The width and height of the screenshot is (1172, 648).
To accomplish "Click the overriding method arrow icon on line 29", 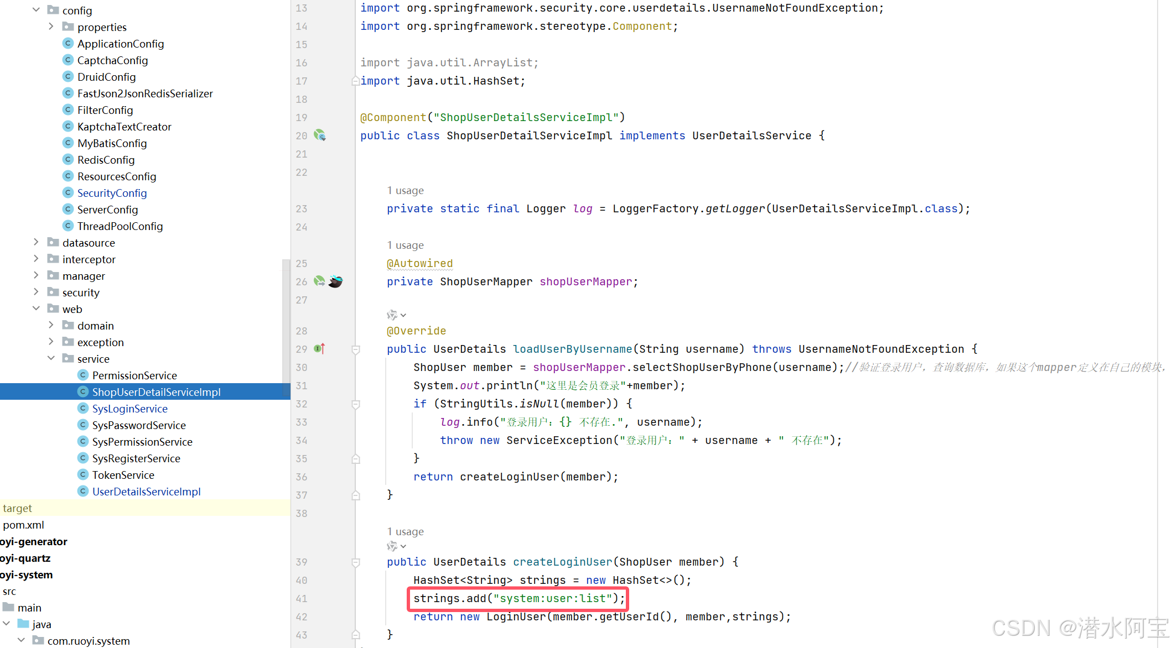I will pyautogui.click(x=319, y=349).
